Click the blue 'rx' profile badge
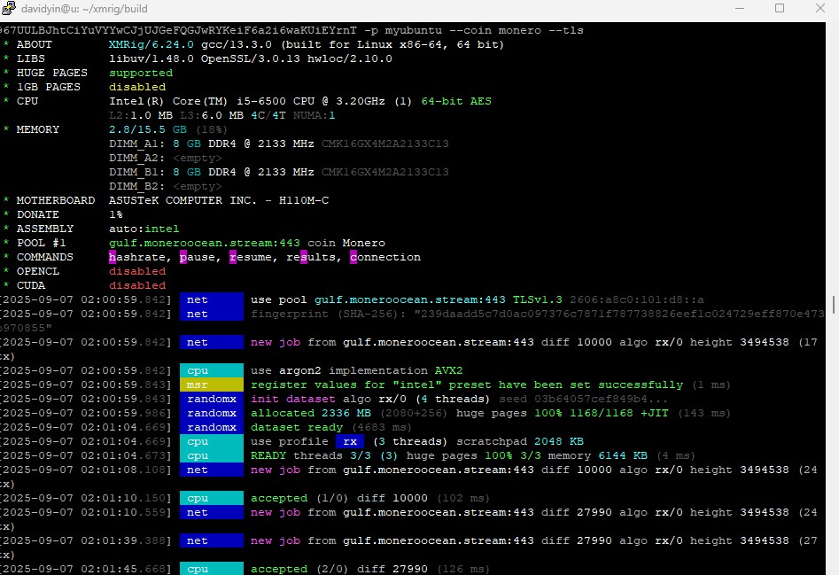The height and width of the screenshot is (575, 839). coord(350,441)
